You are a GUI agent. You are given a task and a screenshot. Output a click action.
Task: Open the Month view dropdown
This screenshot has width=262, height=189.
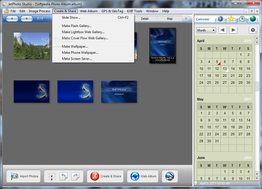pyautogui.click(x=206, y=30)
